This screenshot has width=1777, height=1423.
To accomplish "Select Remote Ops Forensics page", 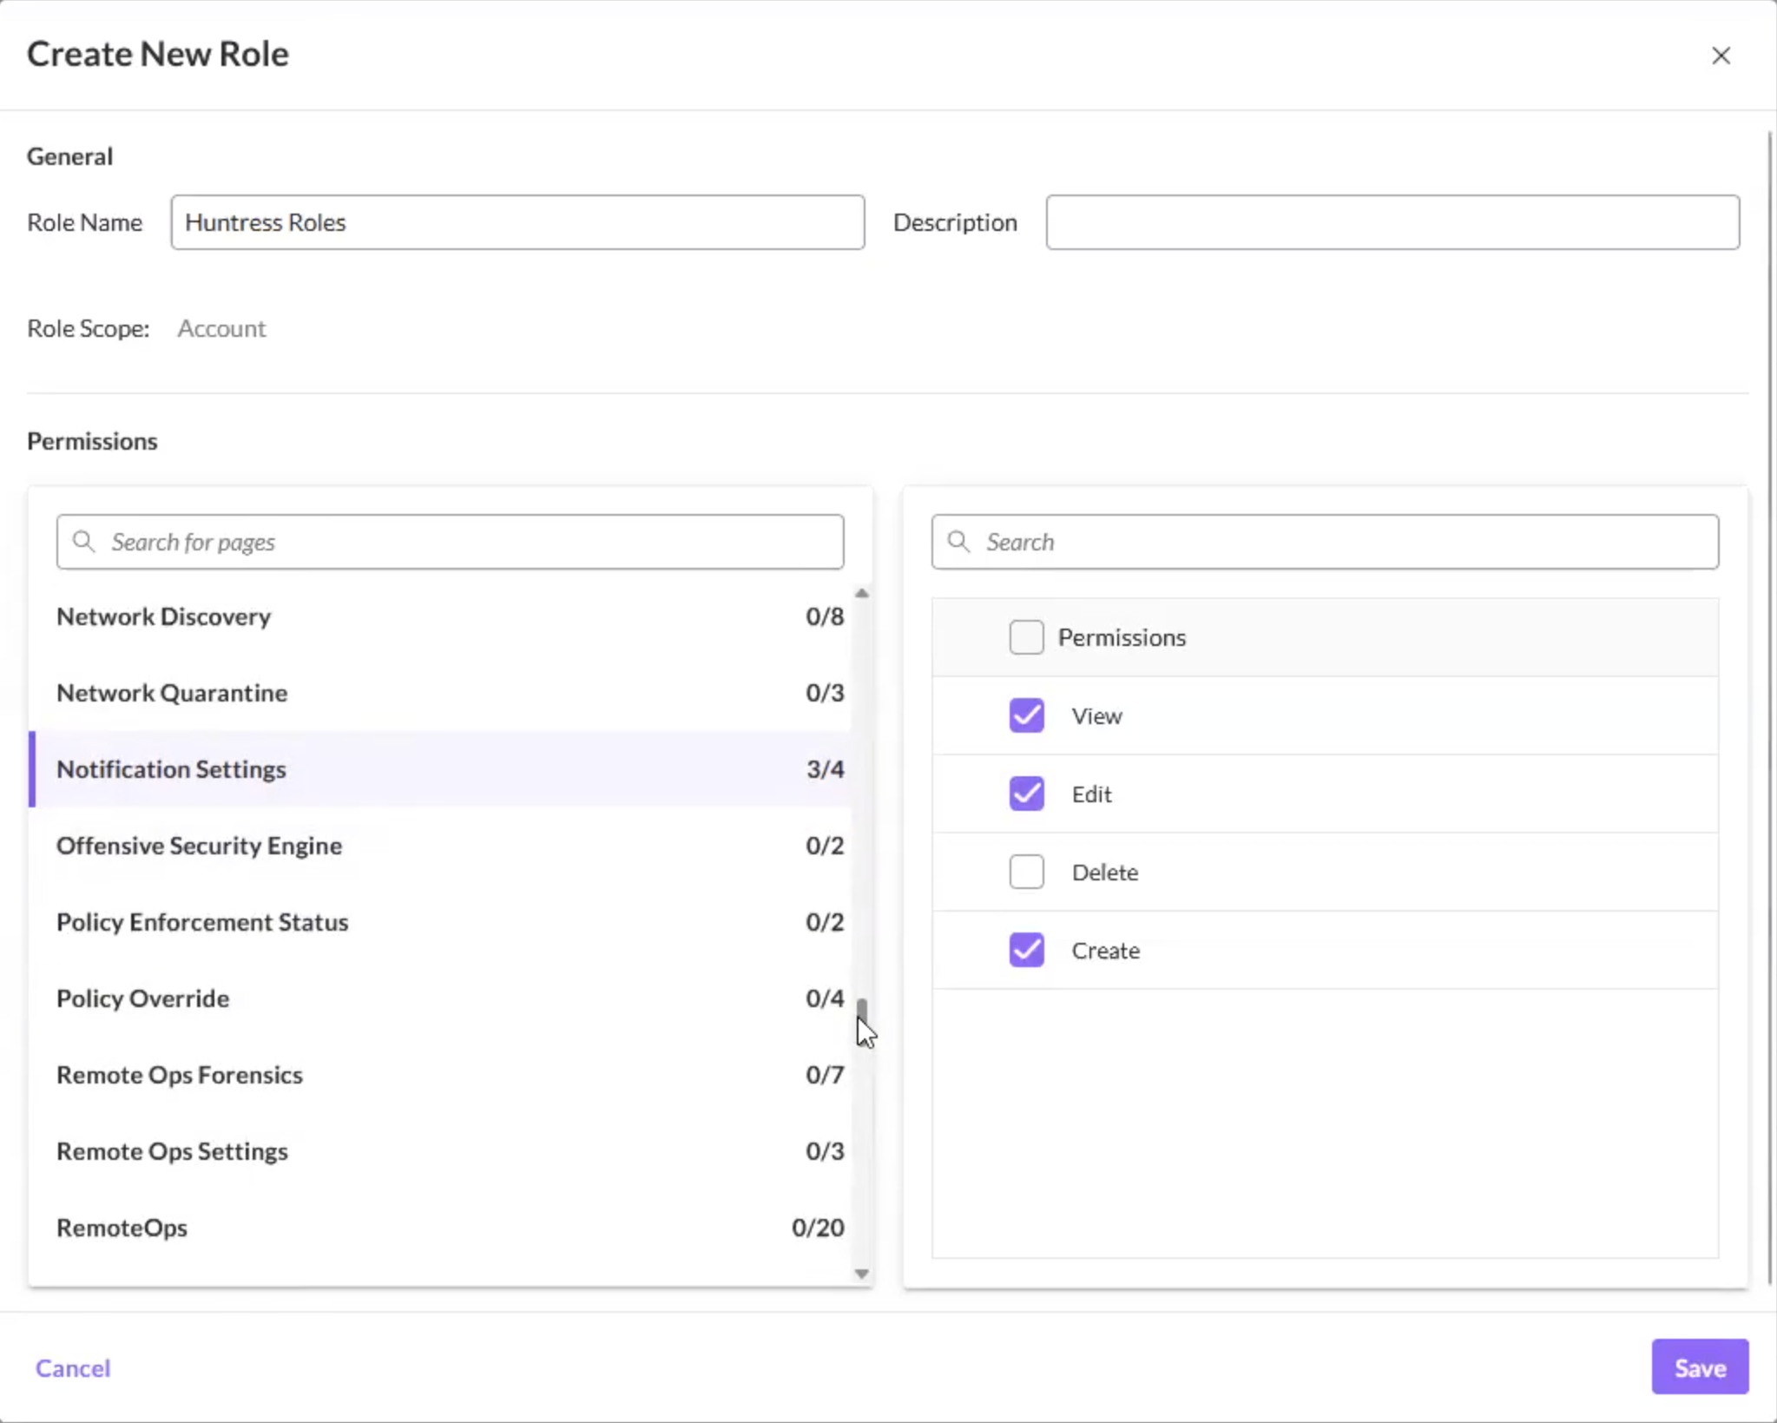I will [x=440, y=1075].
